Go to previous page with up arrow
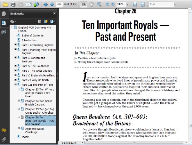This screenshot has height=145, width=192. pos(45,4)
